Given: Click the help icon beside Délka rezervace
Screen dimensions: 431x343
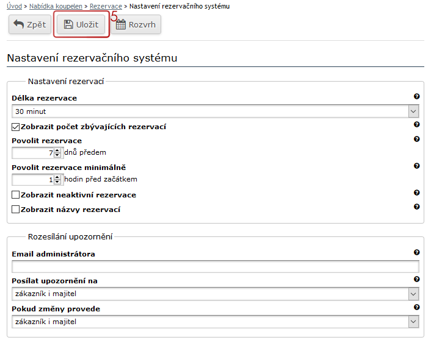Looking at the screenshot, I should tap(416, 97).
